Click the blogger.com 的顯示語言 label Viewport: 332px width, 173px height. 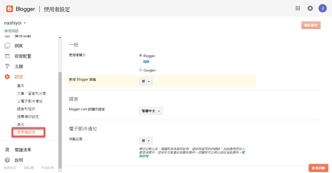tap(87, 109)
